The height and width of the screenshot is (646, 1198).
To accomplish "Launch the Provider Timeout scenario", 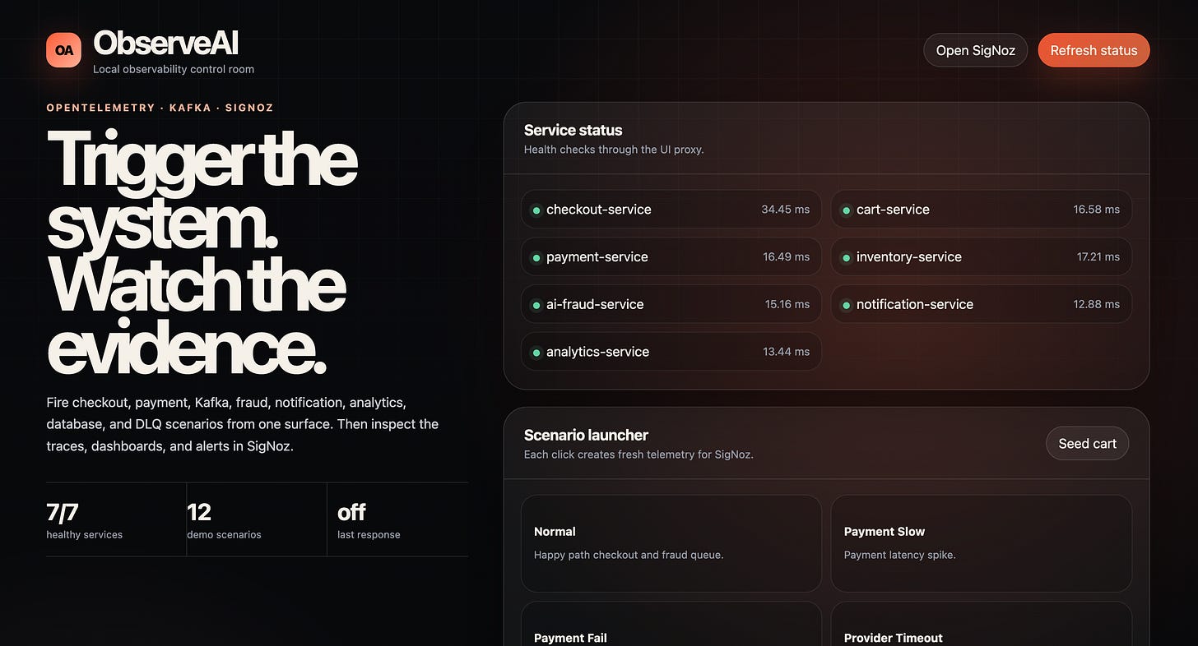I will (x=981, y=624).
